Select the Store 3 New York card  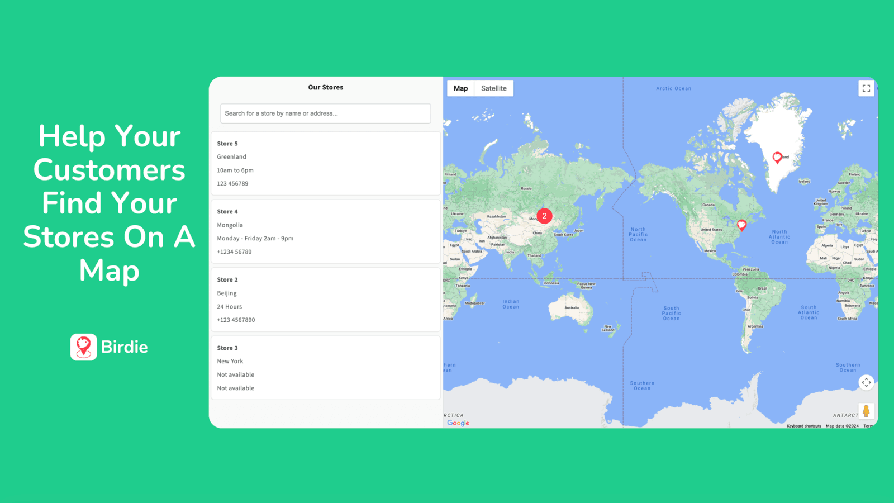pos(325,368)
